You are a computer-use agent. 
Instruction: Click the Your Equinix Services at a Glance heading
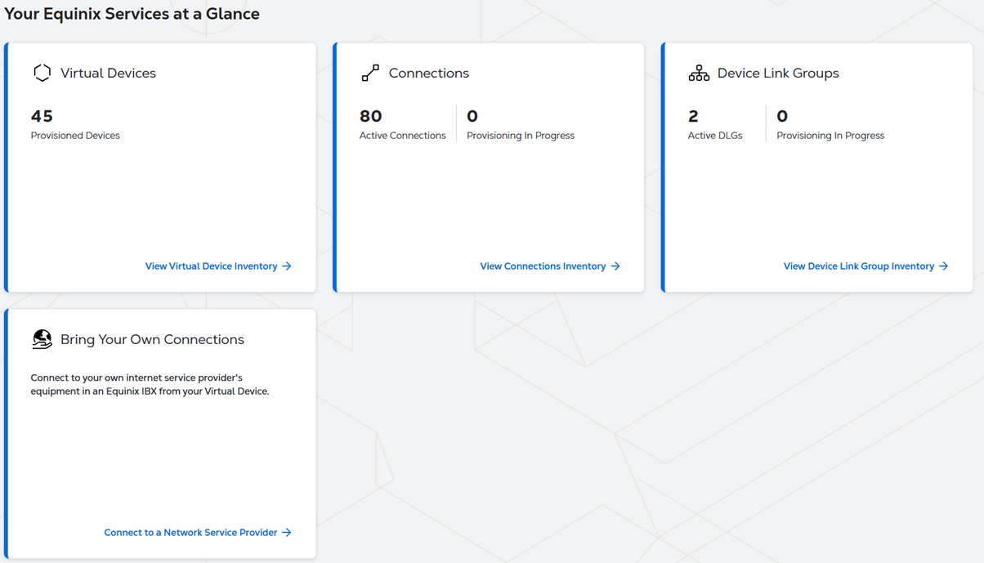click(x=132, y=14)
